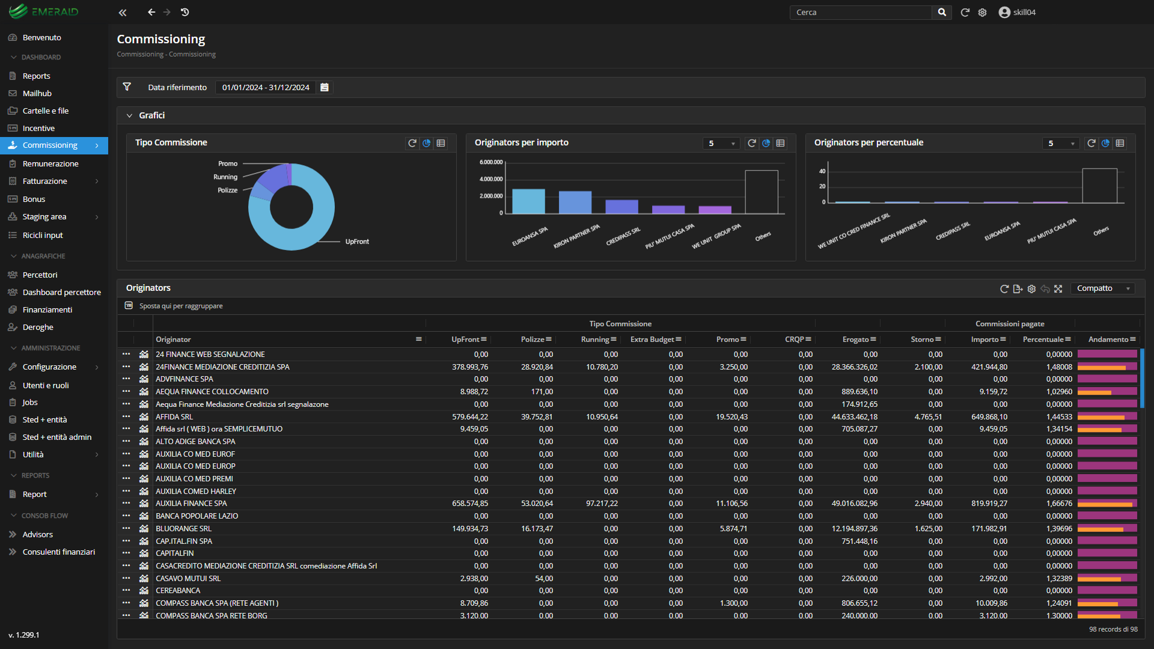Click the Andamento bar for AFFIDA SRL
1154x649 pixels.
click(x=1107, y=416)
